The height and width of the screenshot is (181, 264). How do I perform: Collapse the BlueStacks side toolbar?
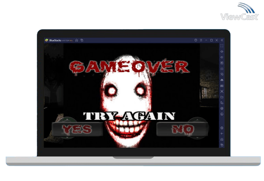pos(222,40)
